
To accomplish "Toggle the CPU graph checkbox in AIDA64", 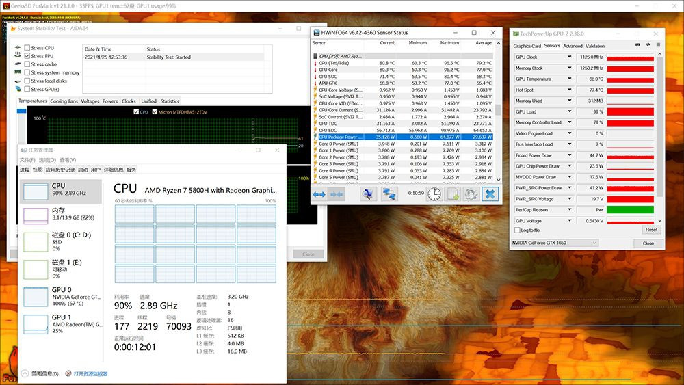I will pos(136,112).
